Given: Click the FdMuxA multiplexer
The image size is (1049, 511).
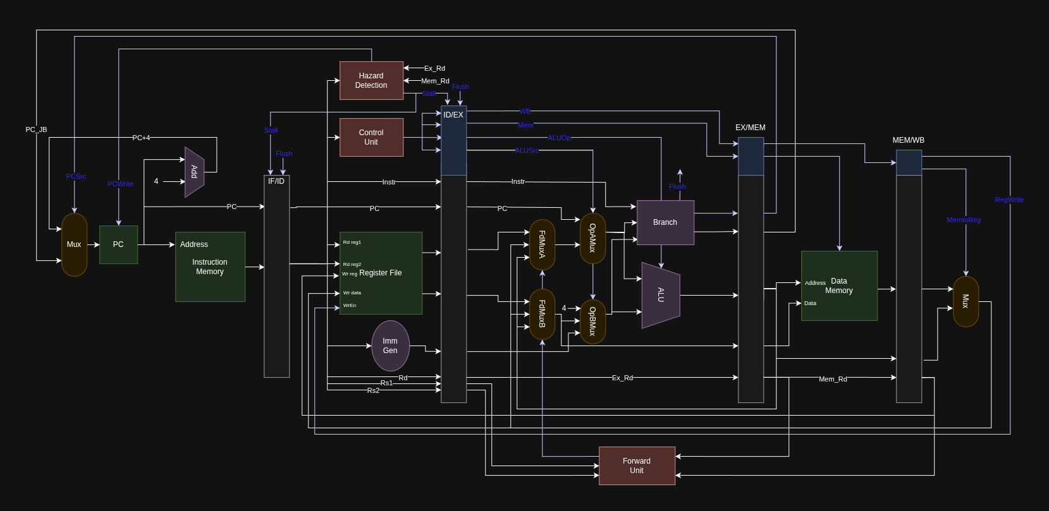Looking at the screenshot, I should [542, 244].
